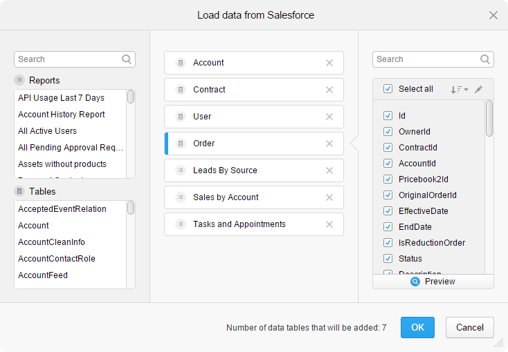Viewport: 508px width, 352px height.
Task: Remove the Account table from selection
Action: tap(329, 63)
